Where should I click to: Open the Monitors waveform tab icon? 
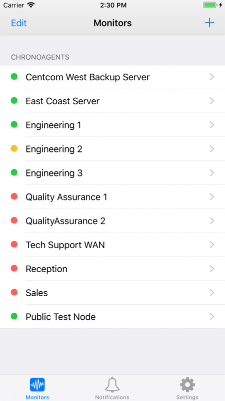tap(37, 384)
